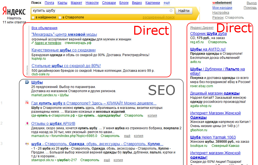Open Адрес и телефон link
Screen dimensions: 258x165
tap(48, 43)
